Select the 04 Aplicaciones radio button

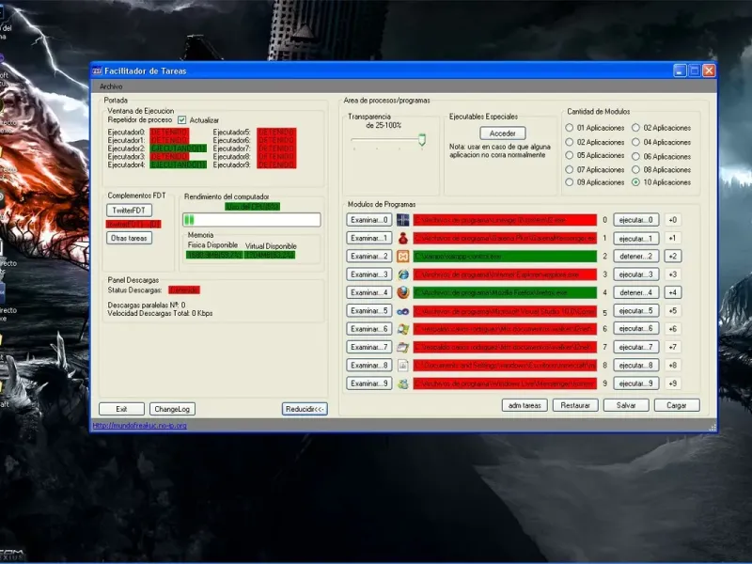635,142
